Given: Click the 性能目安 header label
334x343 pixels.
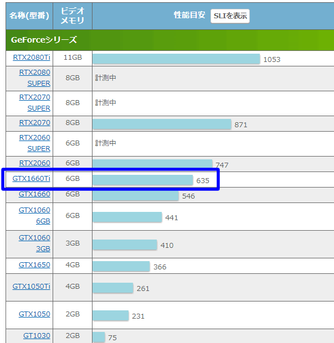Looking at the screenshot, I should tap(189, 15).
